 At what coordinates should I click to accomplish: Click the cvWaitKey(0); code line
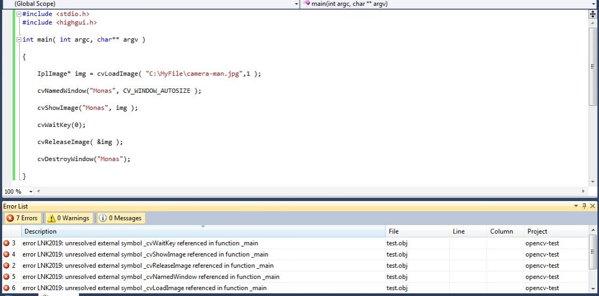point(61,125)
